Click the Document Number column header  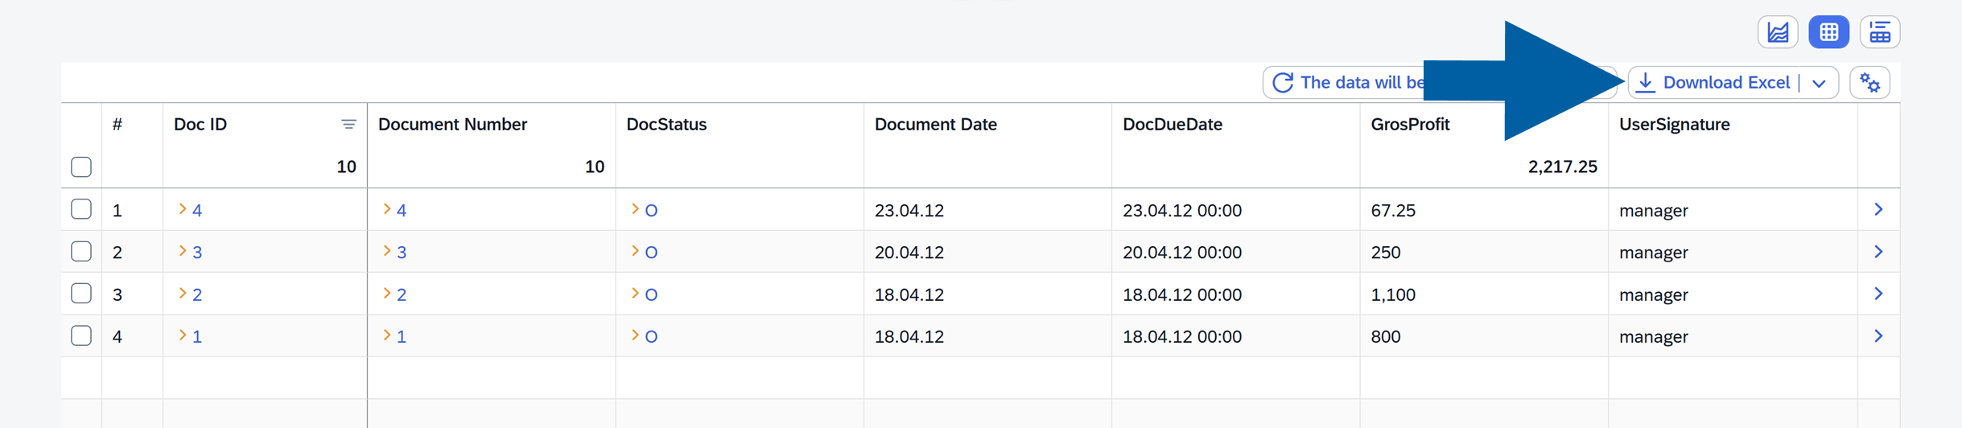coord(452,125)
